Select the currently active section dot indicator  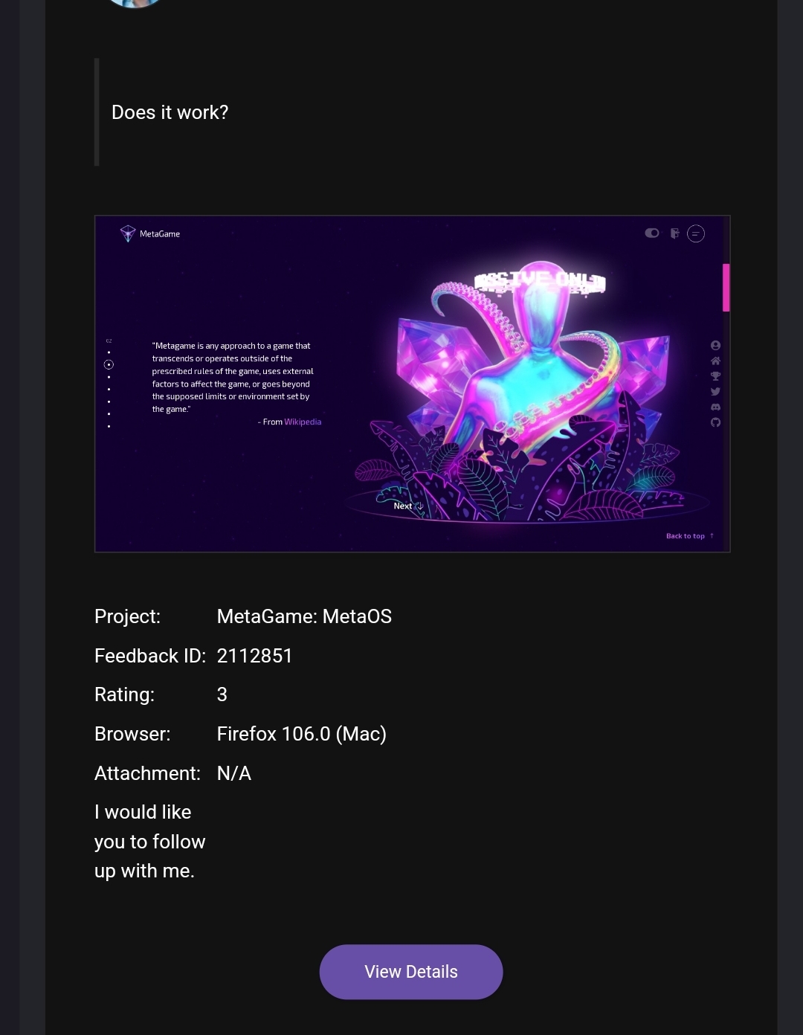(x=109, y=364)
